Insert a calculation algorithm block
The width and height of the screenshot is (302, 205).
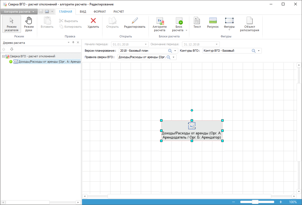coord(160,24)
